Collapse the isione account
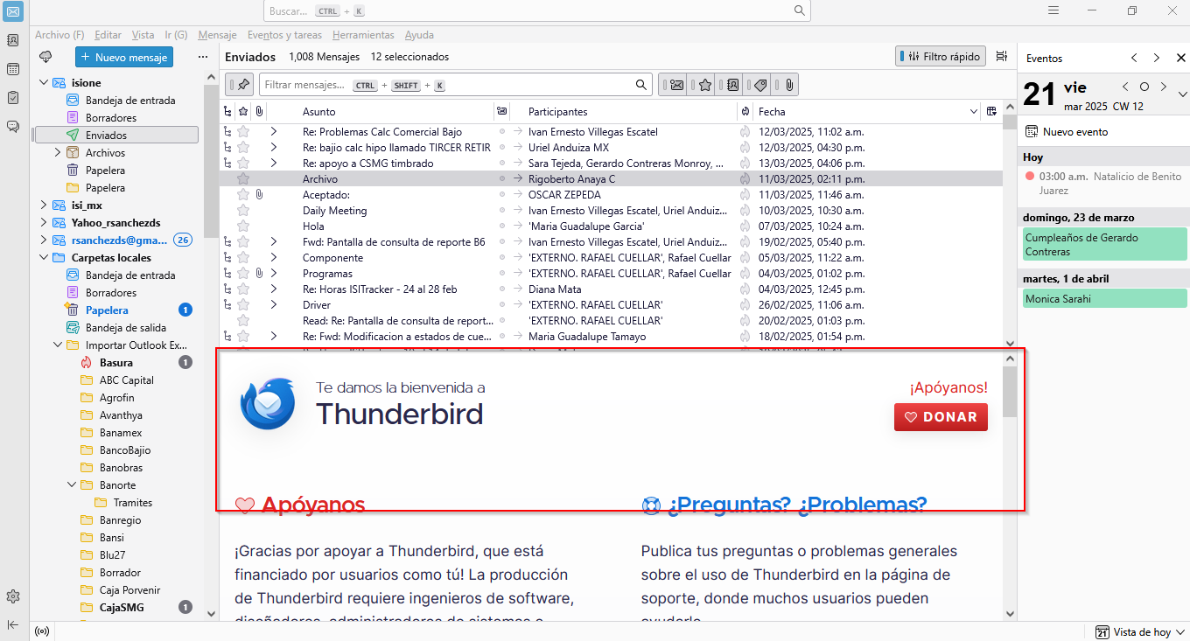1190x641 pixels. point(43,83)
